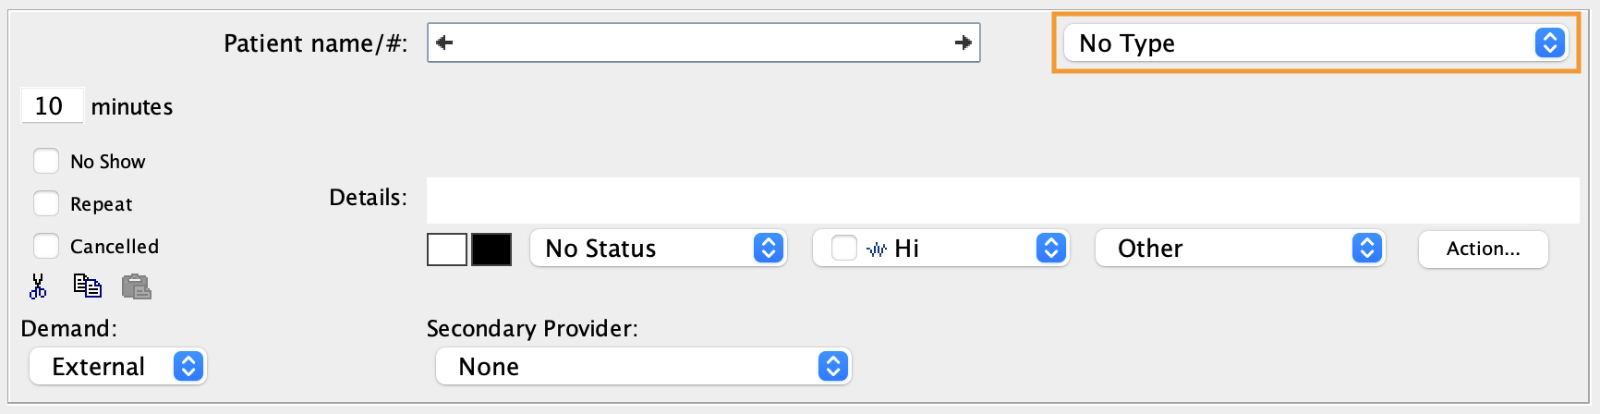
Task: Open the Other dropdown menu
Action: (x=1240, y=248)
